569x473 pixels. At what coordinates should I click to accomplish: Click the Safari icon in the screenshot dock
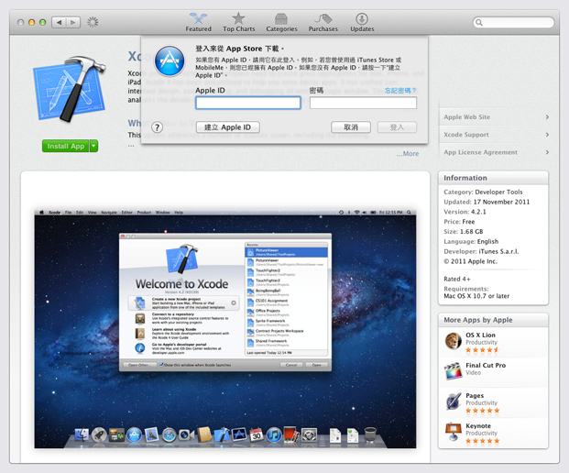pos(170,434)
